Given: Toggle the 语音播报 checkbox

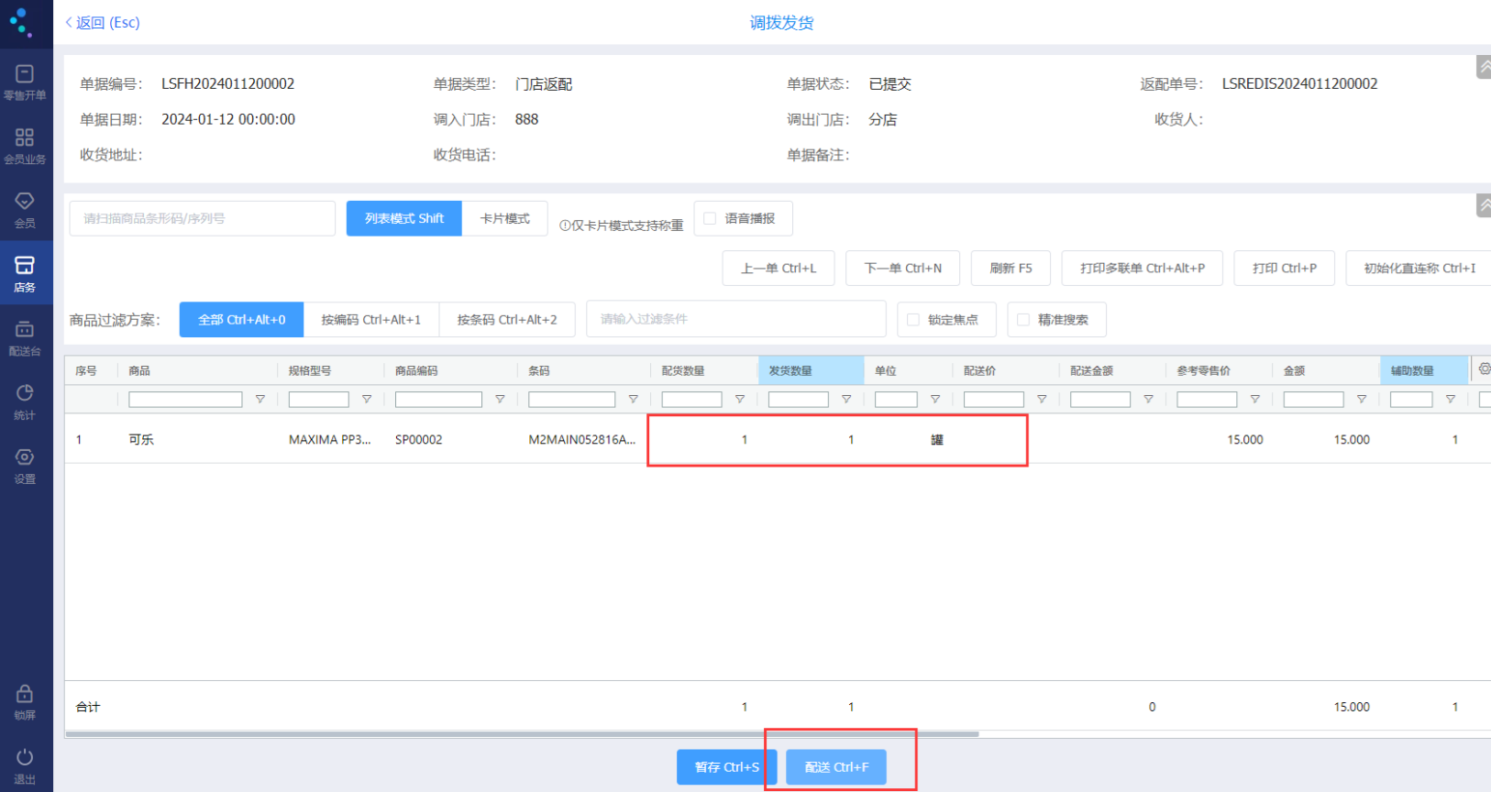Looking at the screenshot, I should (x=710, y=218).
